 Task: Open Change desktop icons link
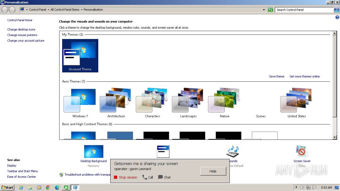(21, 29)
